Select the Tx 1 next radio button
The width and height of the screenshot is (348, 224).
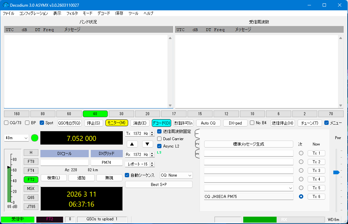(301, 153)
